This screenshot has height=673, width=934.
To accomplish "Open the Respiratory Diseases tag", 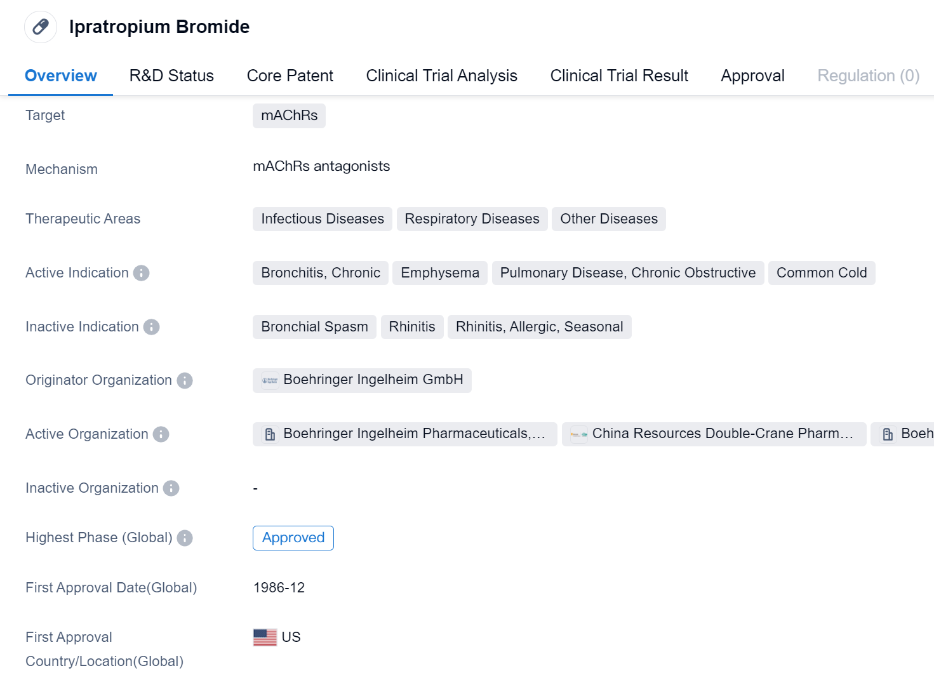I will tap(472, 219).
